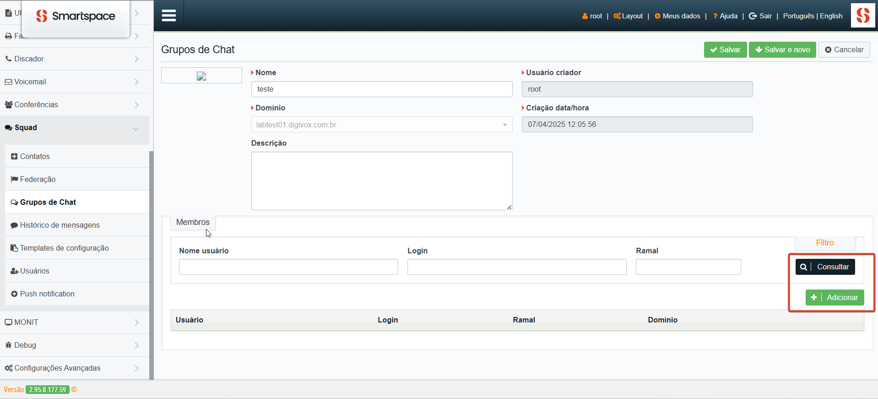Open Usuários in Squad menu
The width and height of the screenshot is (878, 399).
77,271
